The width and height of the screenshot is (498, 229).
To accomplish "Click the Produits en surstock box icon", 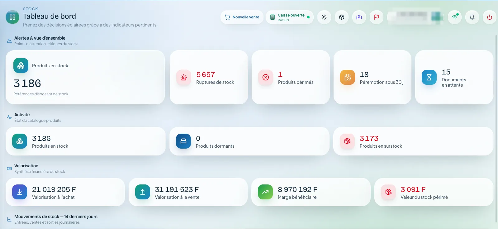I will [x=347, y=141].
